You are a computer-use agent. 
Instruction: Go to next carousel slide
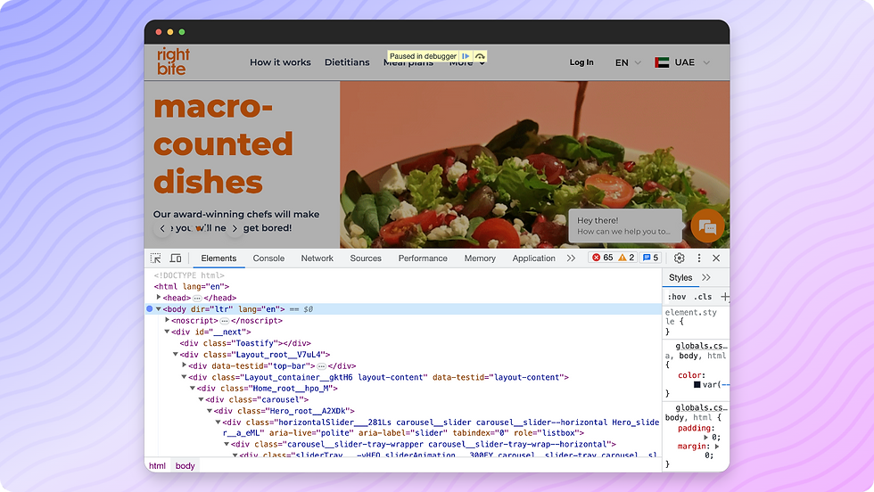pyautogui.click(x=235, y=228)
